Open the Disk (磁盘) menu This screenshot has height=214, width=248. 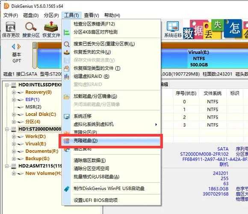[31, 15]
